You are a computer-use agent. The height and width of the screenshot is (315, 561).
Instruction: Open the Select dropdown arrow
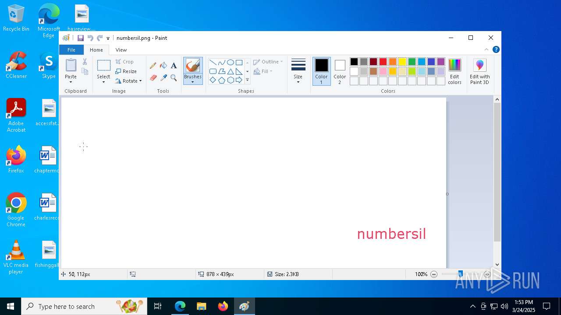point(103,82)
